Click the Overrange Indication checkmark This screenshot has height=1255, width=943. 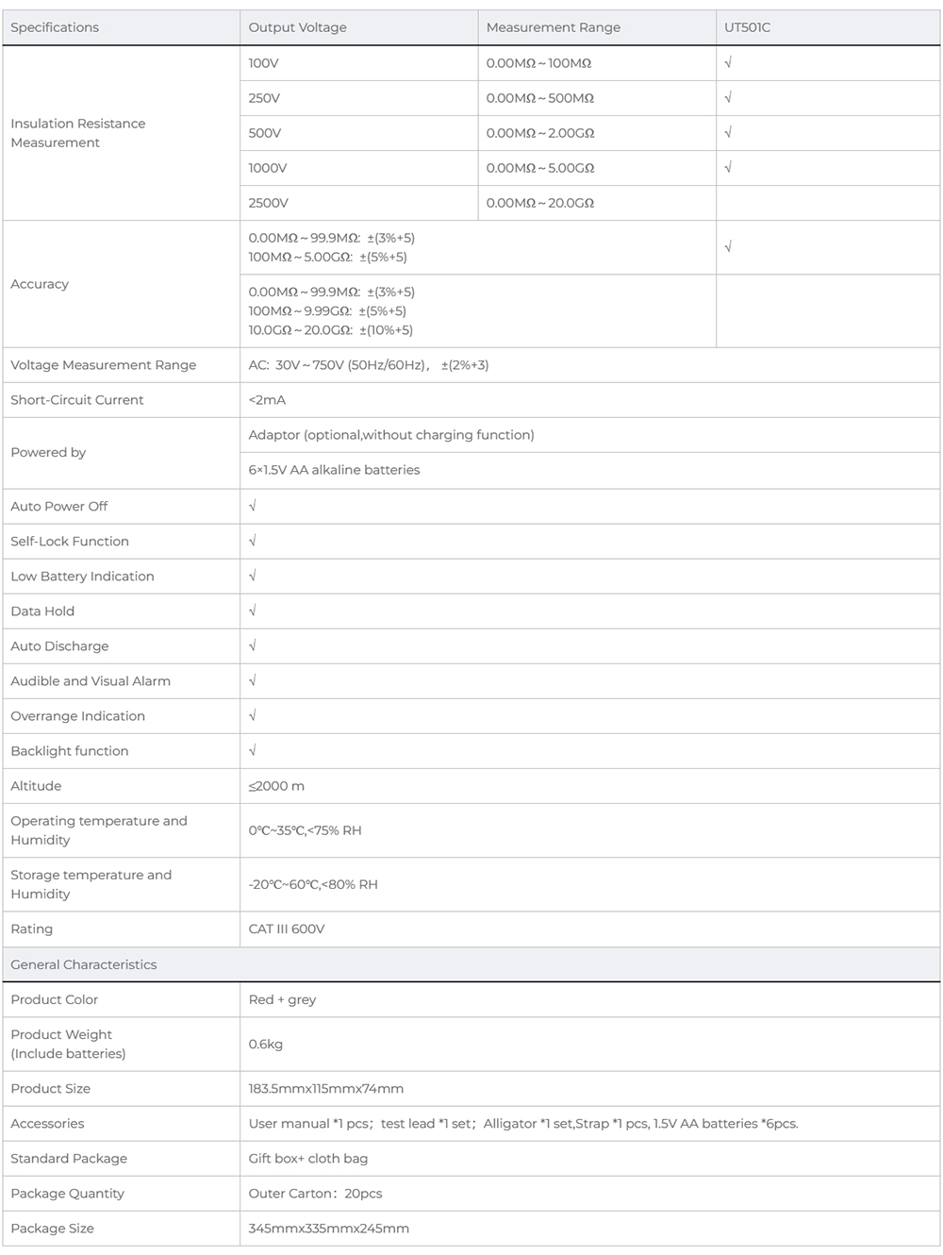(253, 716)
